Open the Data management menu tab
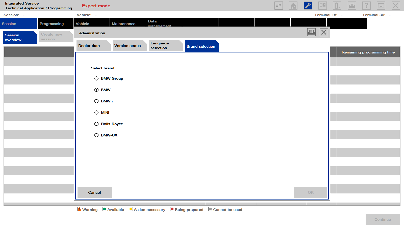The width and height of the screenshot is (404, 227). pos(164,22)
